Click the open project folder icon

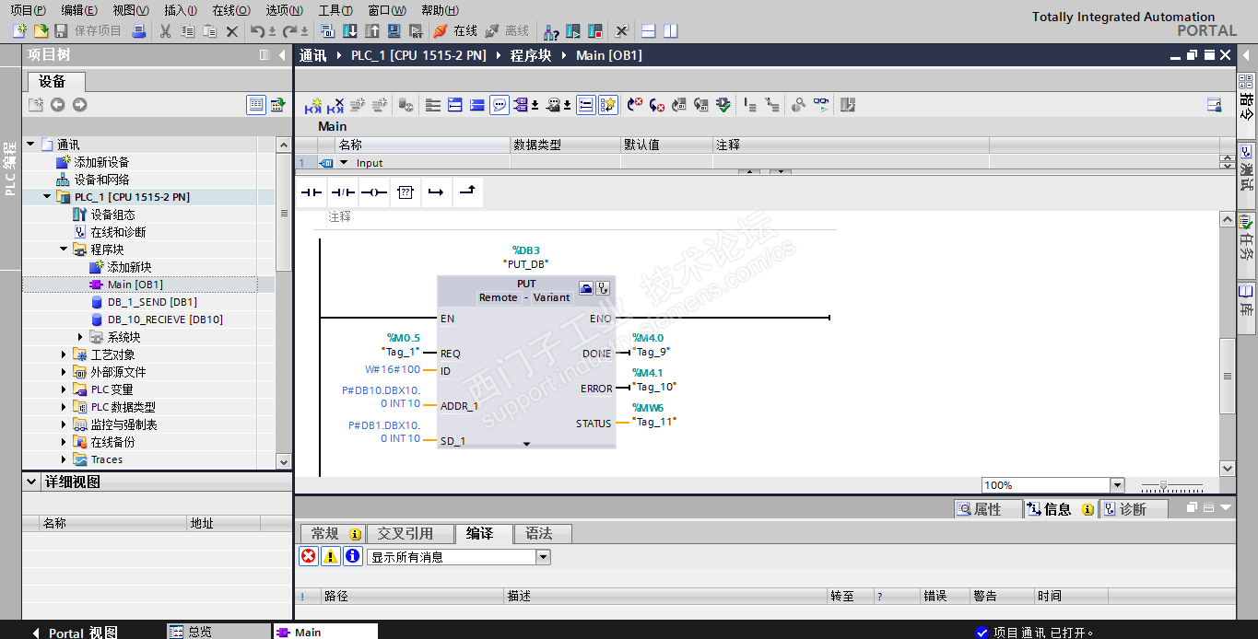coord(40,31)
